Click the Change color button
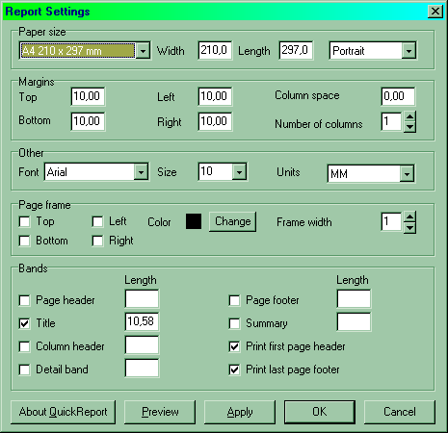 232,221
